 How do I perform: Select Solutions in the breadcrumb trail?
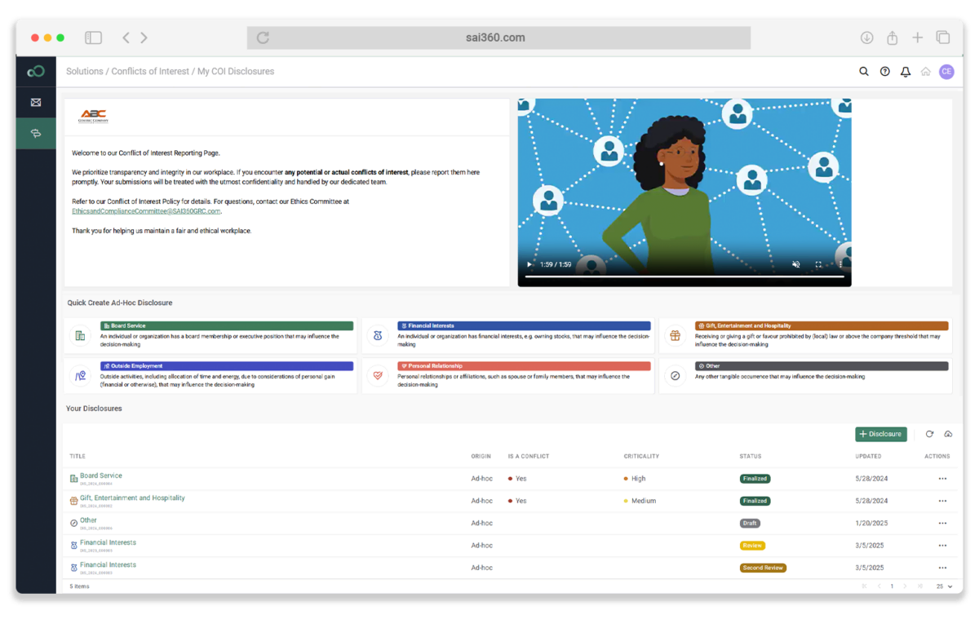(x=84, y=72)
